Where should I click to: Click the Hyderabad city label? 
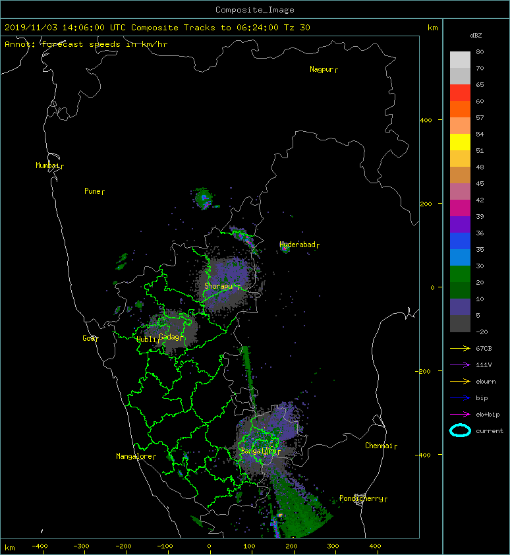299,245
